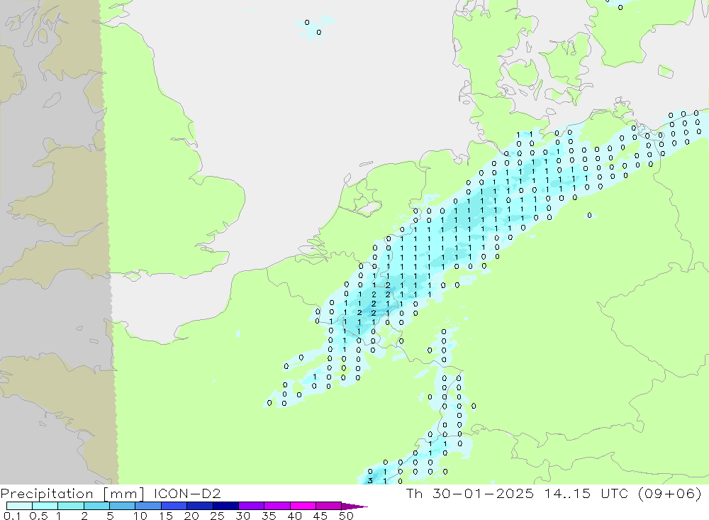Choose the 25–30 mm navy legend swatch
This screenshot has height=520, width=709.
[225, 506]
